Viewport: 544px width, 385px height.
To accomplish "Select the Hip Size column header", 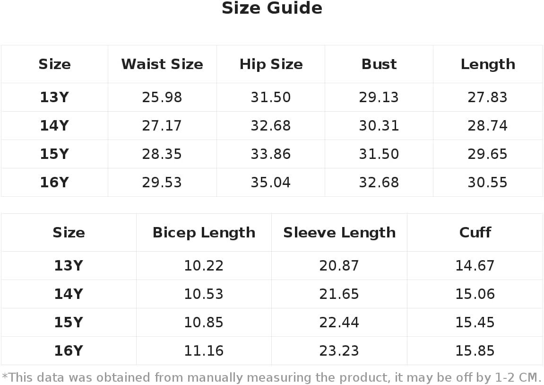I will [271, 64].
